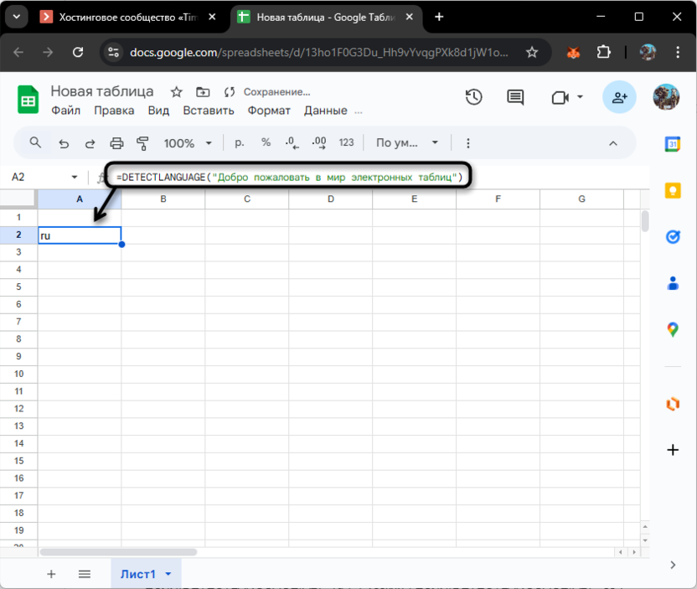Search the menus magnifier icon
This screenshot has width=697, height=589.
(x=35, y=142)
